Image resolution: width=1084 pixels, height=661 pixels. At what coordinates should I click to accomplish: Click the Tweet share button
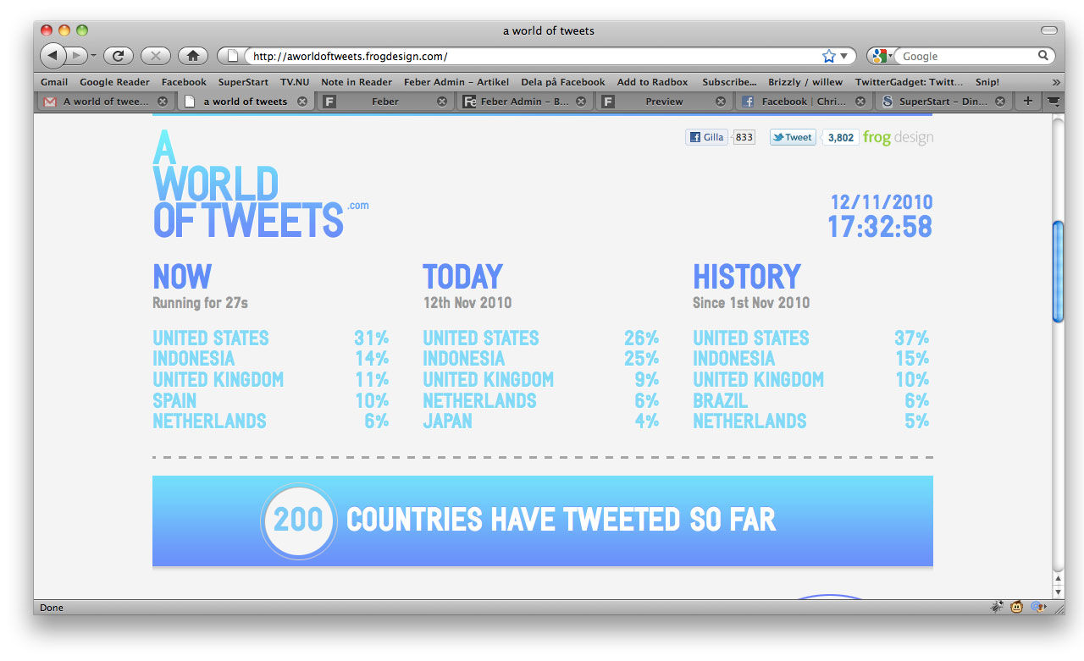click(x=793, y=137)
